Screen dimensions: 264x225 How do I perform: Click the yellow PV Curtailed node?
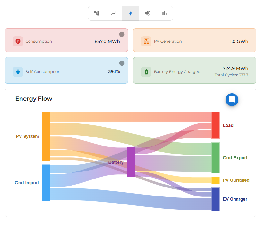click(216, 180)
